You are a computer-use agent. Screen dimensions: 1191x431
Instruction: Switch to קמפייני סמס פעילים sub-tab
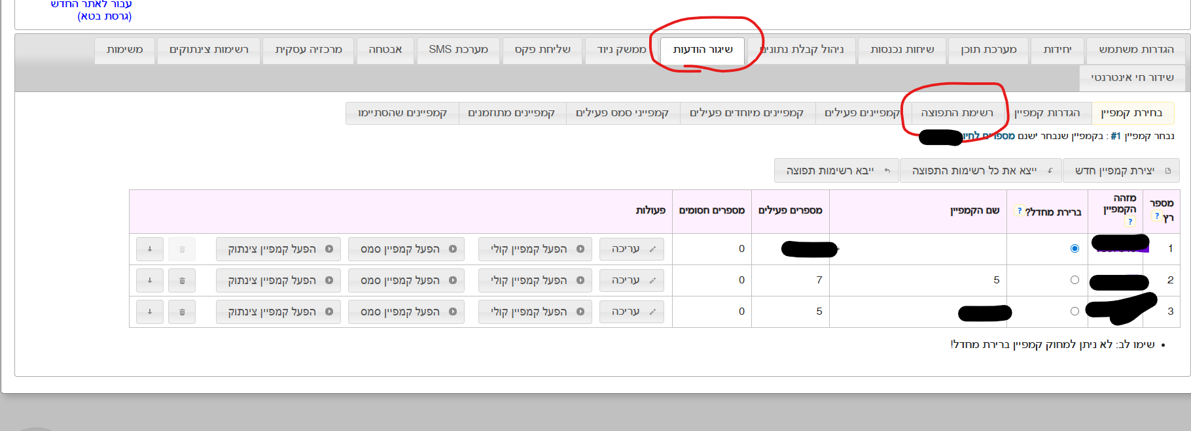622,113
